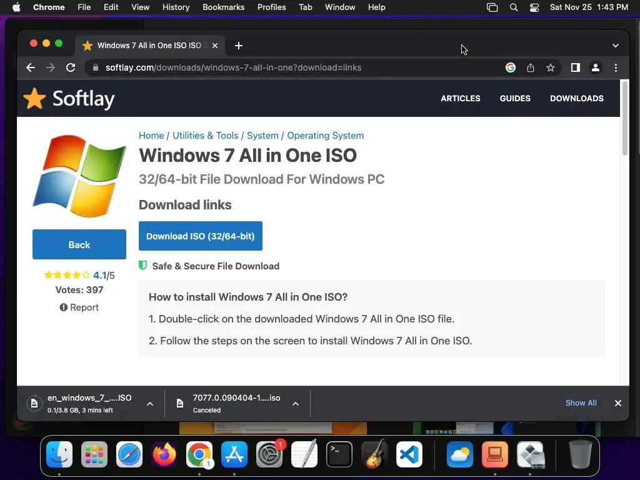Click the browser forward arrow
Screen dimensions: 640x480
pyautogui.click(x=51, y=67)
